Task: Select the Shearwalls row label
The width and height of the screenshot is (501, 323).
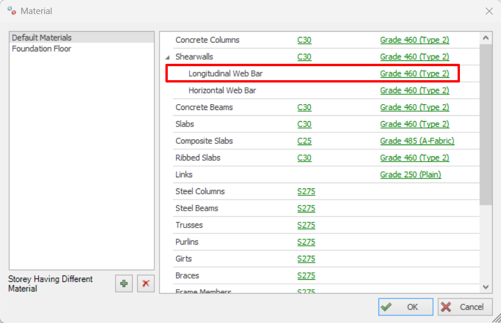Action: pos(194,57)
